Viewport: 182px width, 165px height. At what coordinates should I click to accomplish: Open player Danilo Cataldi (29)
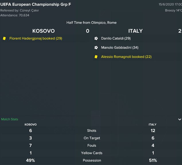[x=116, y=38]
